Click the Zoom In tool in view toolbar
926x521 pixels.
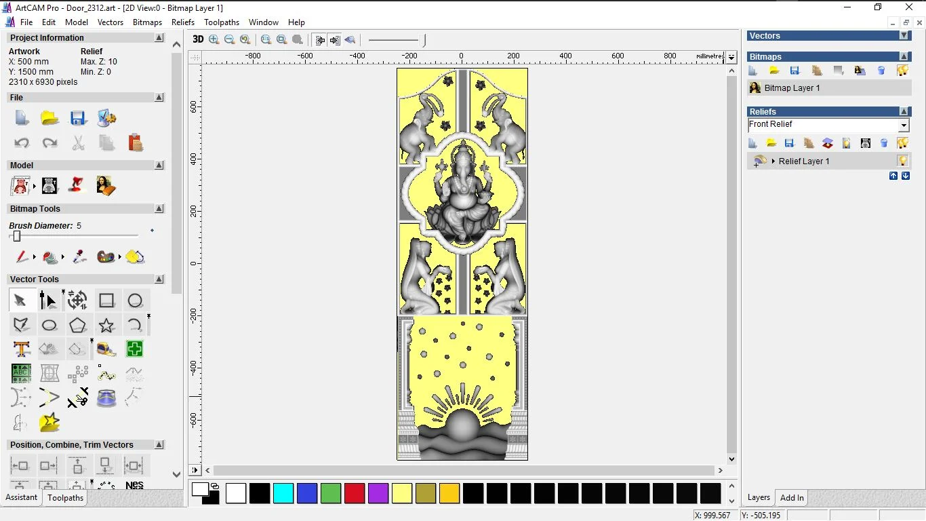coord(214,39)
